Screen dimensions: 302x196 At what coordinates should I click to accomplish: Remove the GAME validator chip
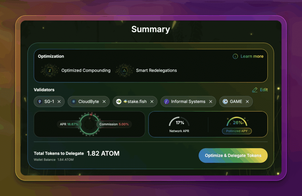[x=247, y=102]
